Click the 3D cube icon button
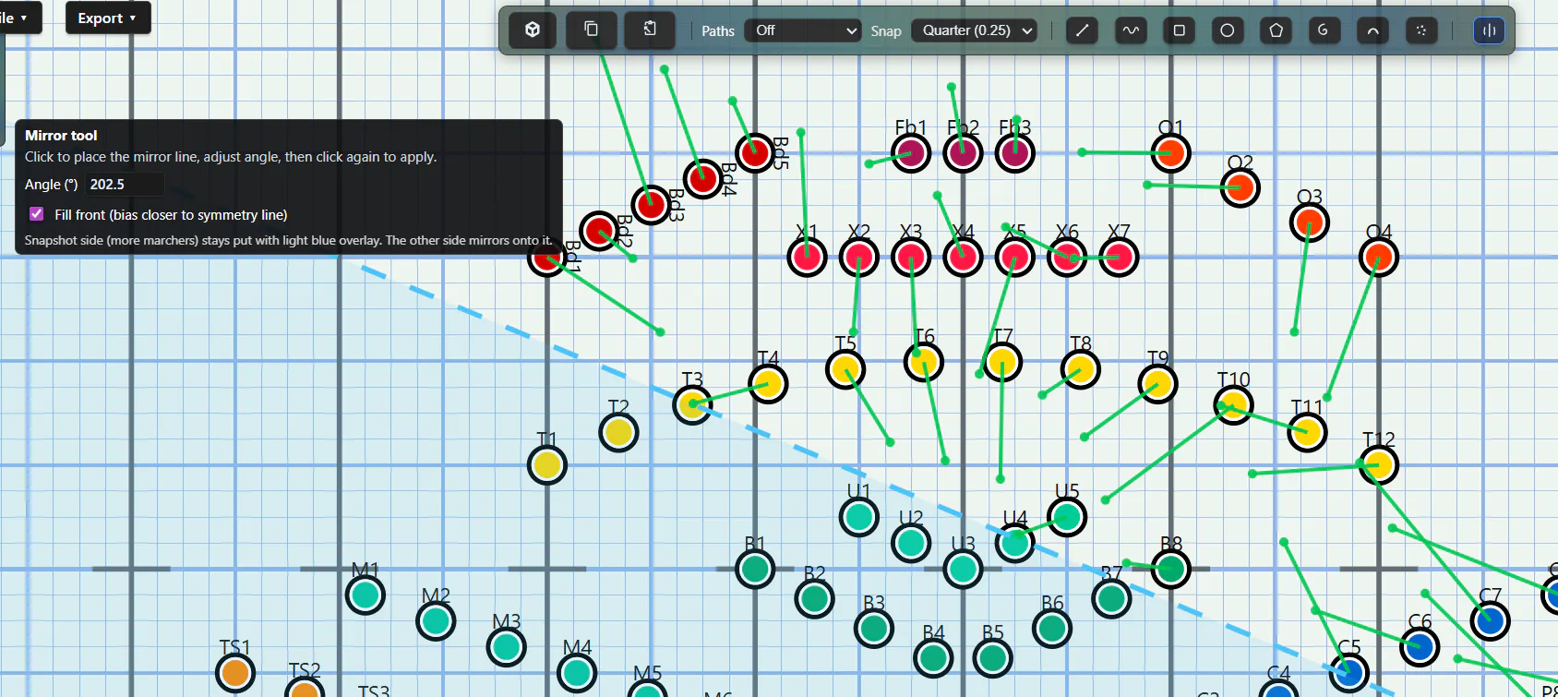 click(533, 30)
